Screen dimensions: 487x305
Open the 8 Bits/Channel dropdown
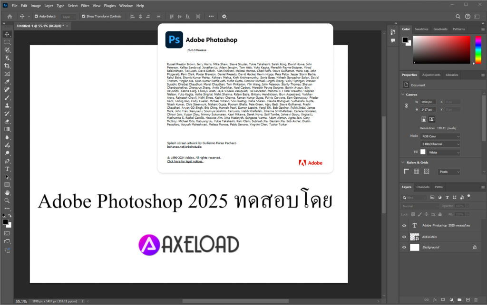(440, 144)
